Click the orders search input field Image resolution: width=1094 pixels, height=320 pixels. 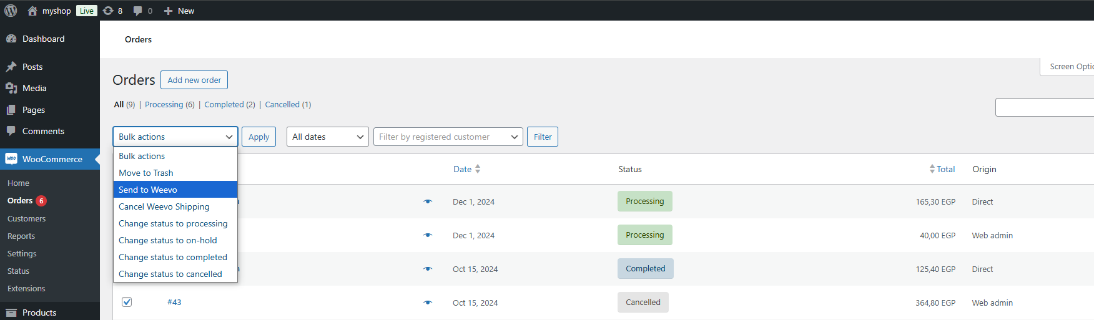tap(1045, 107)
